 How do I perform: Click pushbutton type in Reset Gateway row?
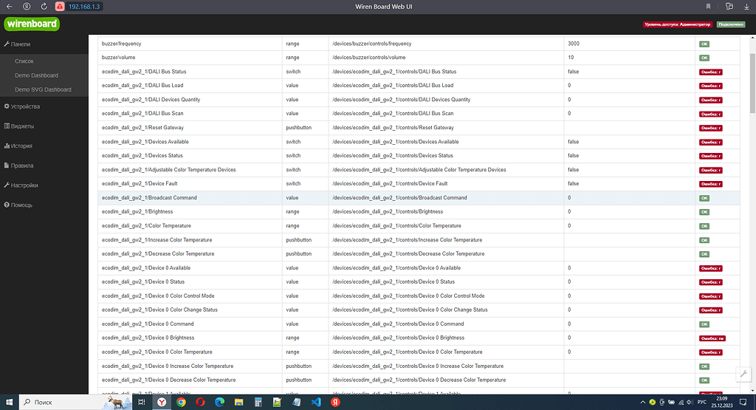[298, 128]
